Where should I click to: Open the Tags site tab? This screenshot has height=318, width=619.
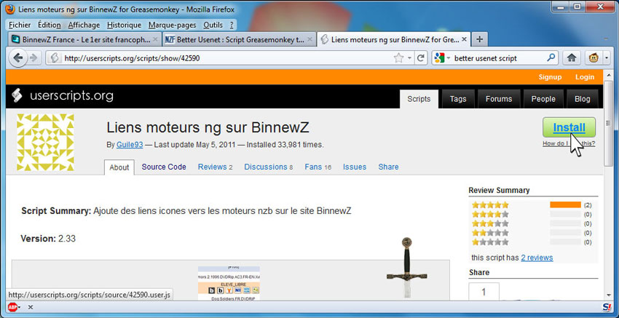458,99
